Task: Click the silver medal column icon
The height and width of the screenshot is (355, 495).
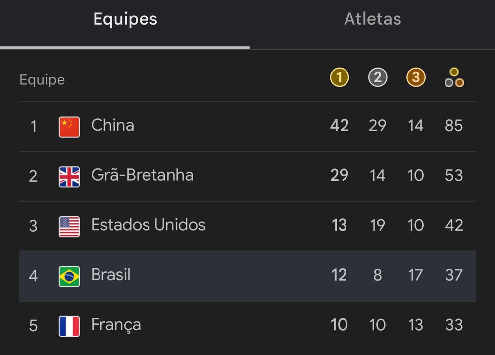Action: click(378, 77)
